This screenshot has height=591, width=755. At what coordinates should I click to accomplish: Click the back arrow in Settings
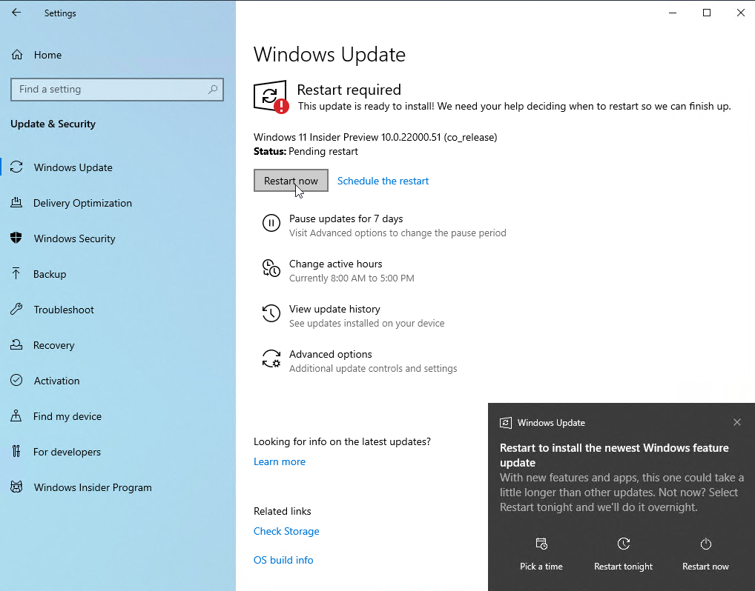[16, 13]
